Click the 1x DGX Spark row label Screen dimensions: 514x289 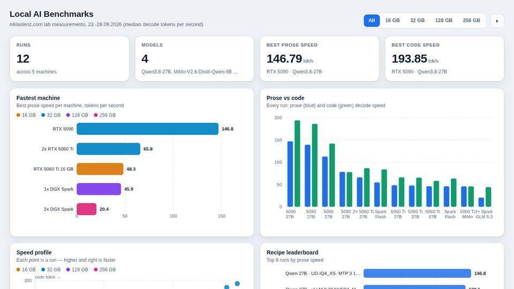pyautogui.click(x=59, y=189)
